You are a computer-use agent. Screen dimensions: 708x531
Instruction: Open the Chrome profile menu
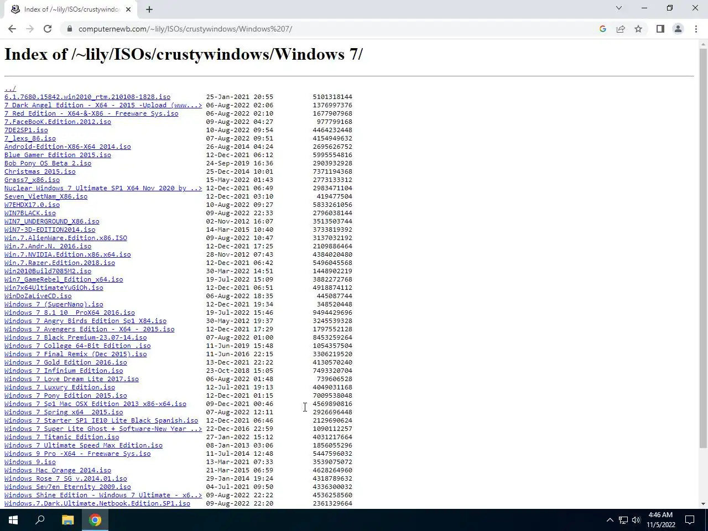678,29
